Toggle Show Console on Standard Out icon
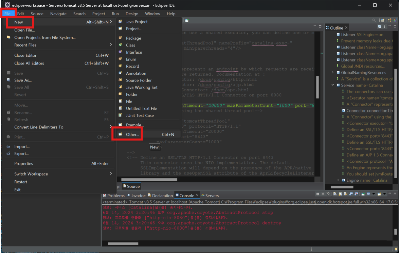Screen dimensions: 399x253 point(351,194)
